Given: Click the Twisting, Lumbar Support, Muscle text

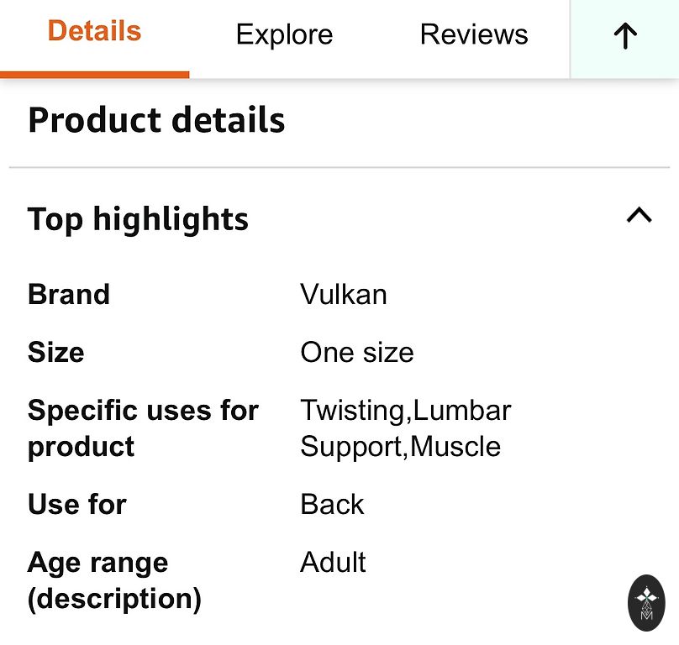Looking at the screenshot, I should tap(405, 428).
